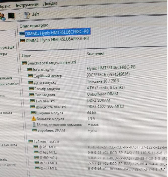Screen dimensions: 168x177
Task: Click the Опис пристрою header label
Action: pyautogui.click(x=34, y=26)
